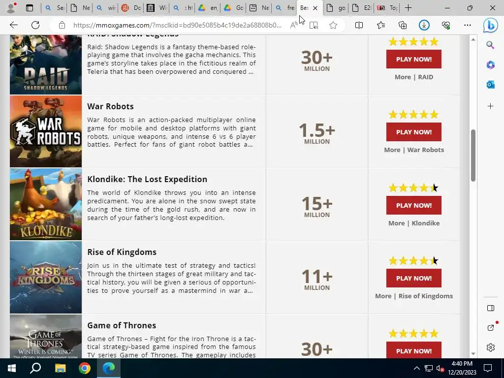Image resolution: width=504 pixels, height=378 pixels.
Task: Toggle split screen view
Action: pos(359,25)
